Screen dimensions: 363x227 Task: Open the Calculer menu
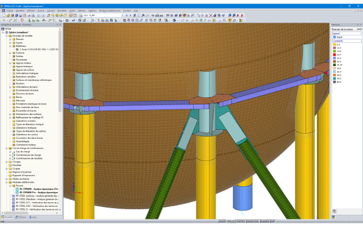pyautogui.click(x=51, y=11)
